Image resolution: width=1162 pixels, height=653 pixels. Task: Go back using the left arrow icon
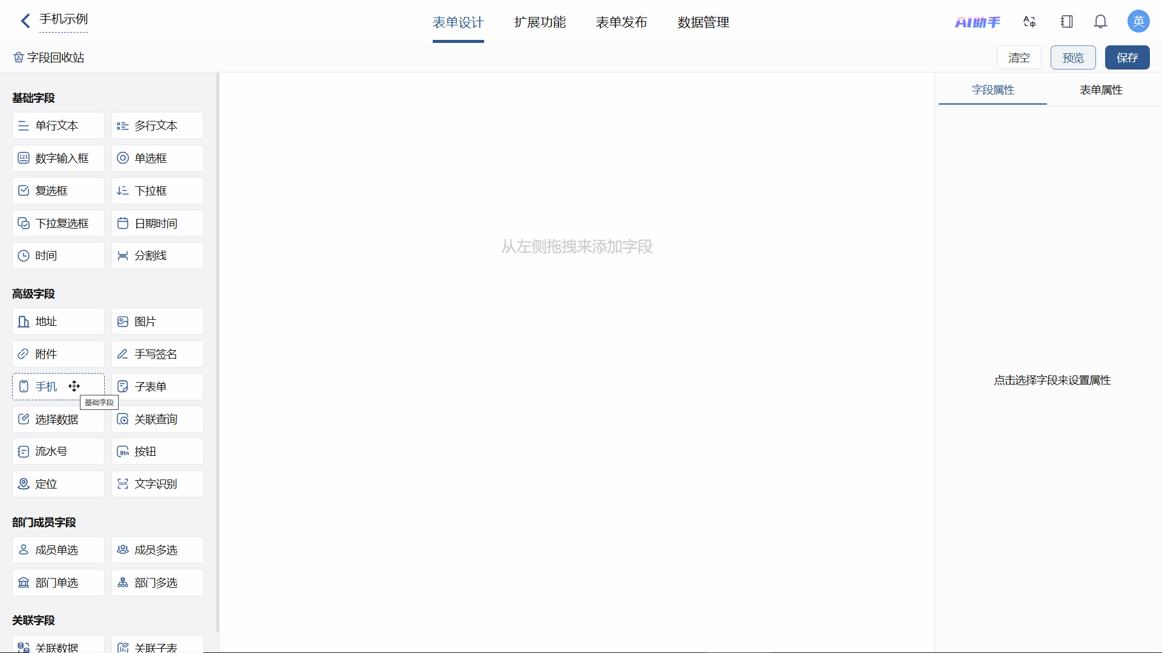tap(25, 21)
